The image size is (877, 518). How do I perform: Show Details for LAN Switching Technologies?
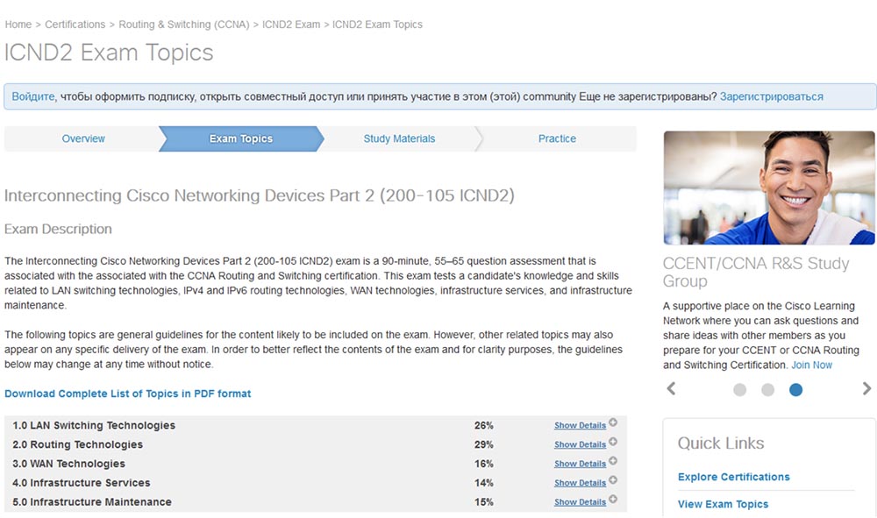(x=580, y=425)
